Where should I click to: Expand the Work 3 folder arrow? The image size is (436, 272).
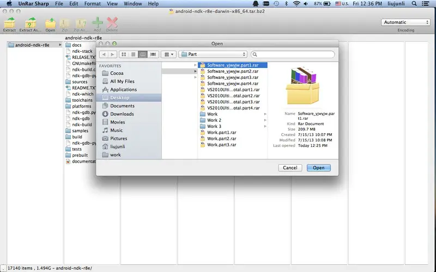pos(265,126)
